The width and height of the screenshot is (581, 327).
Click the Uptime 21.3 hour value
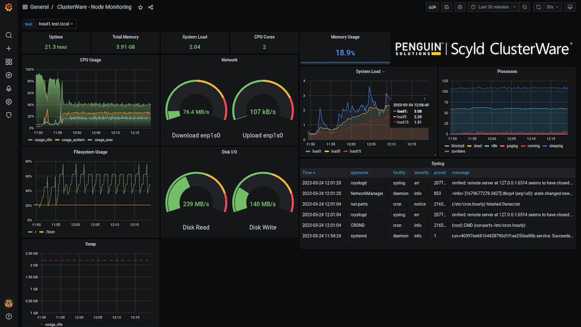point(56,47)
